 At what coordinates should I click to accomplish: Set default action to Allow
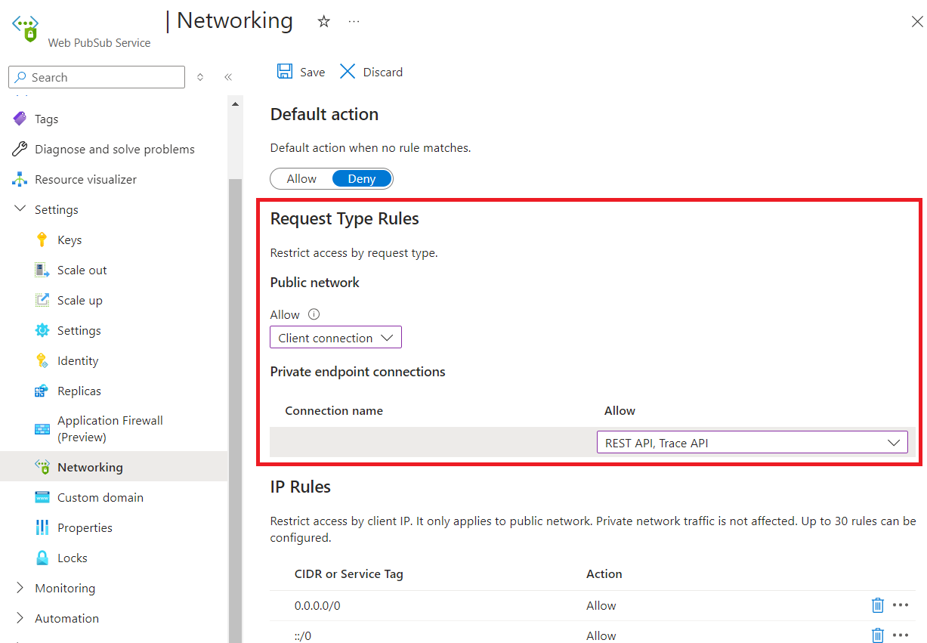coord(301,178)
